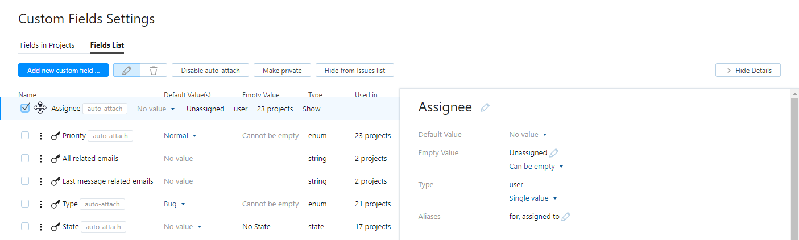Screen dimensions: 799x240
Task: Click the drag handle on Assignee row
Action: [40, 108]
